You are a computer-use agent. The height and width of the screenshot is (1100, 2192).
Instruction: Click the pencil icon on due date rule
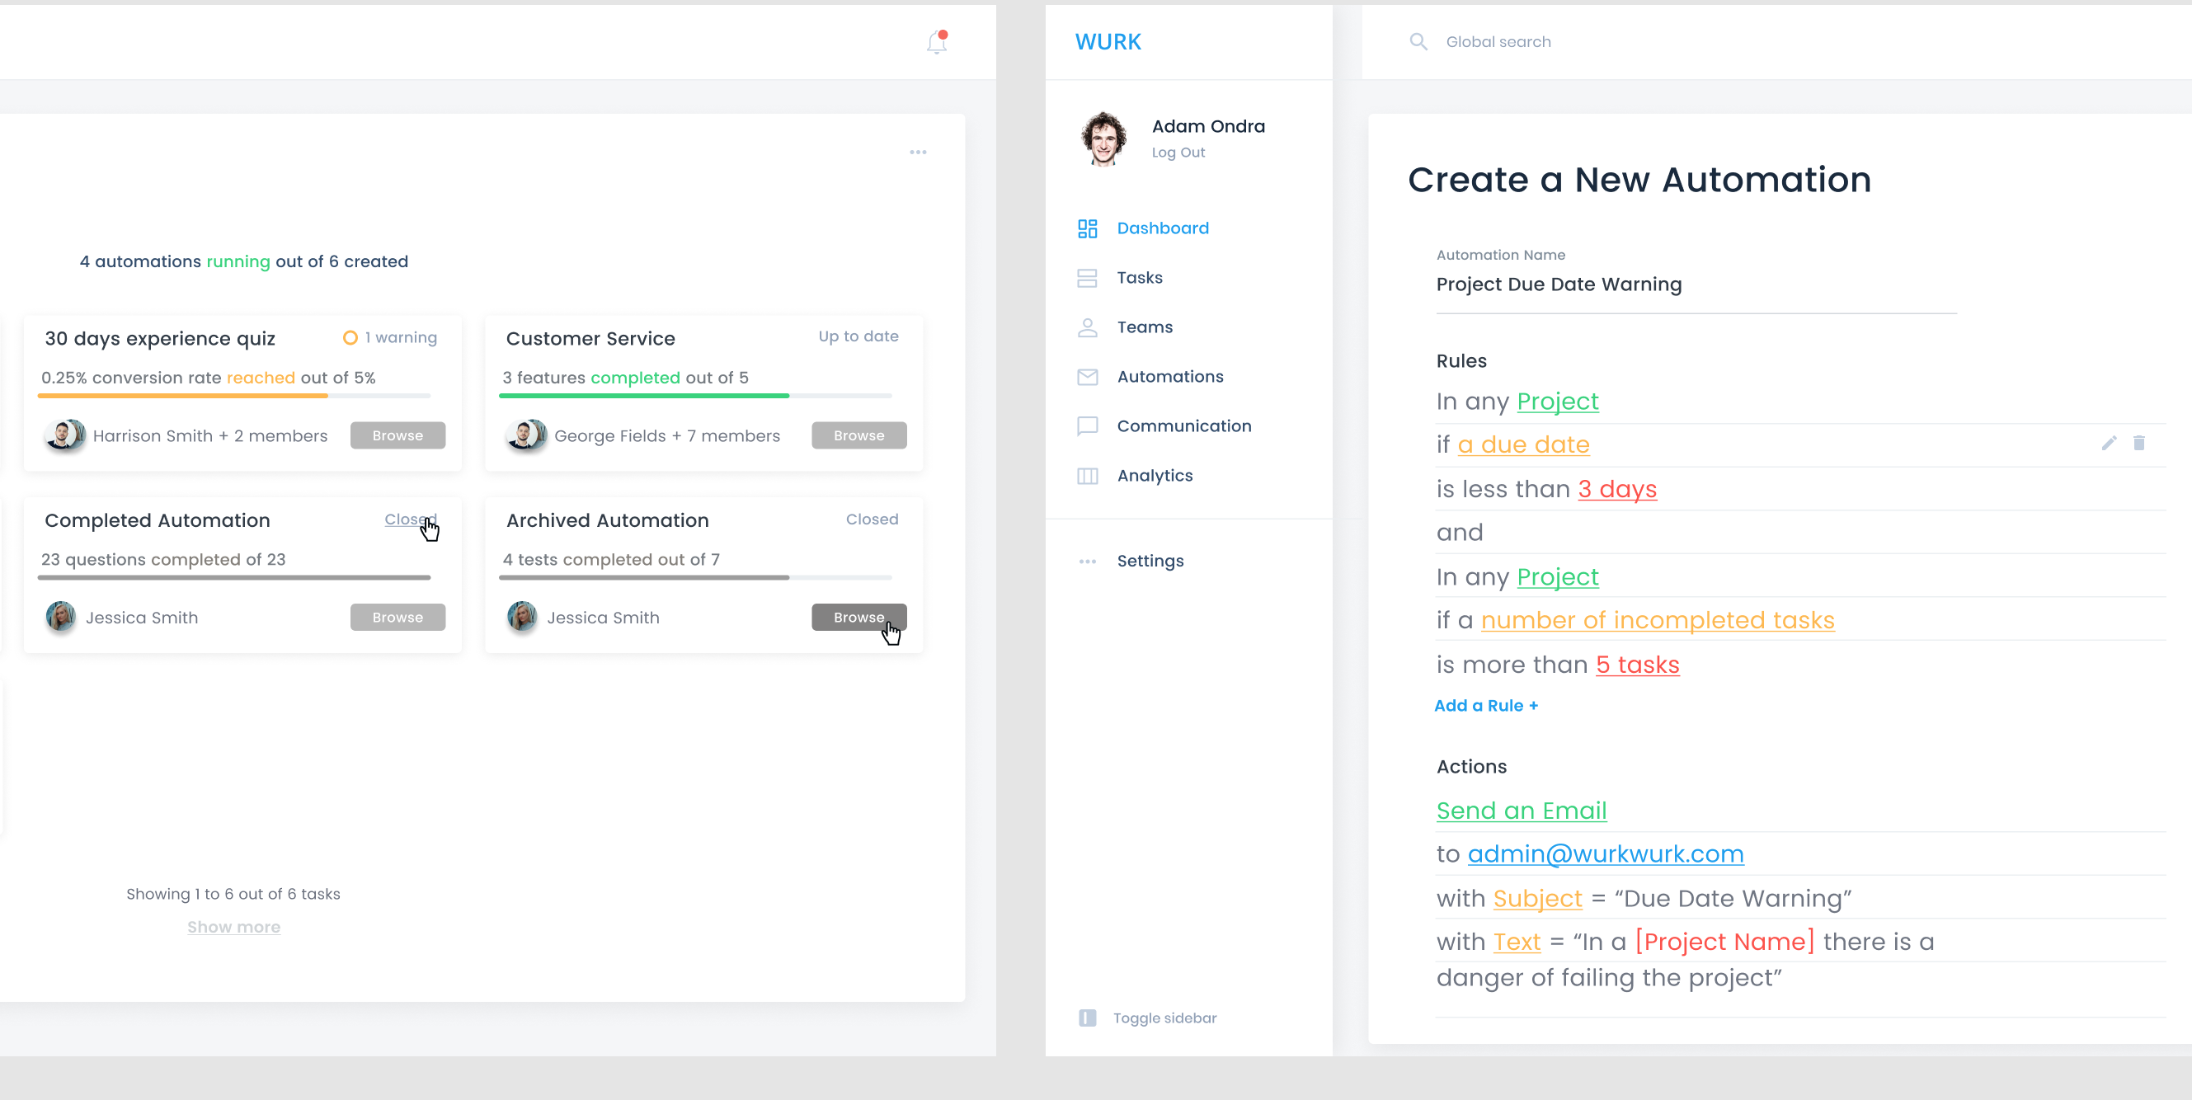click(x=2108, y=444)
